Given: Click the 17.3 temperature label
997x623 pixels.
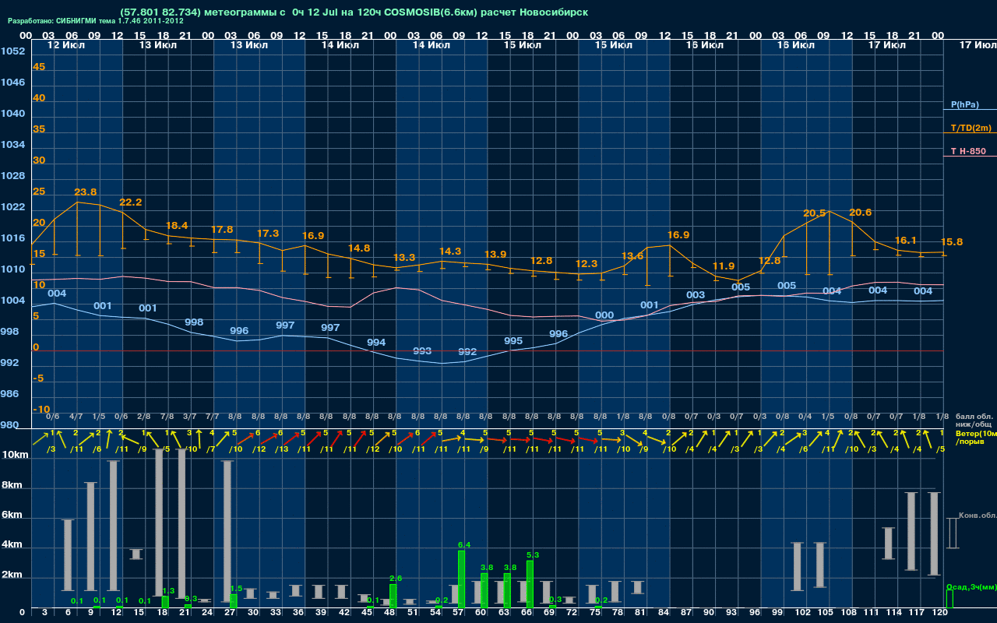Looking at the screenshot, I should pyautogui.click(x=267, y=233).
